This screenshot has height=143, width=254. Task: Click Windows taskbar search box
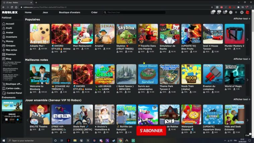tap(30, 141)
